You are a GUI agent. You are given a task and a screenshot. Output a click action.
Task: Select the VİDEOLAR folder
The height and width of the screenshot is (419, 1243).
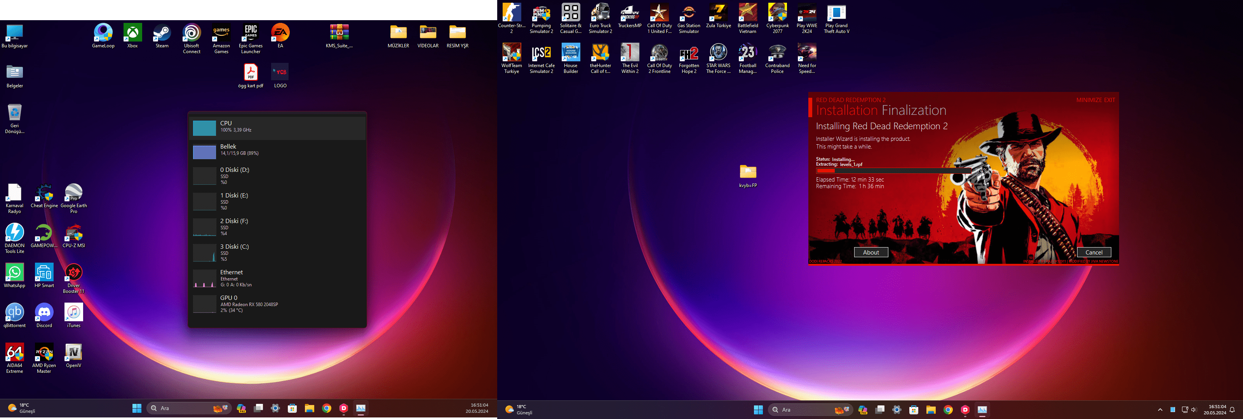(428, 36)
